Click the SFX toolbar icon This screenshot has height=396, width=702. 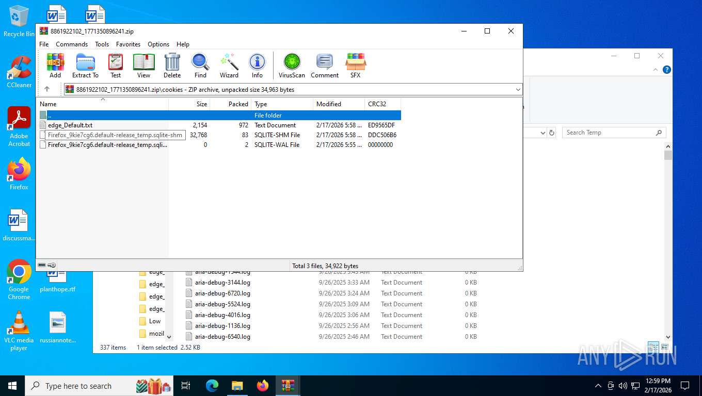(x=356, y=65)
